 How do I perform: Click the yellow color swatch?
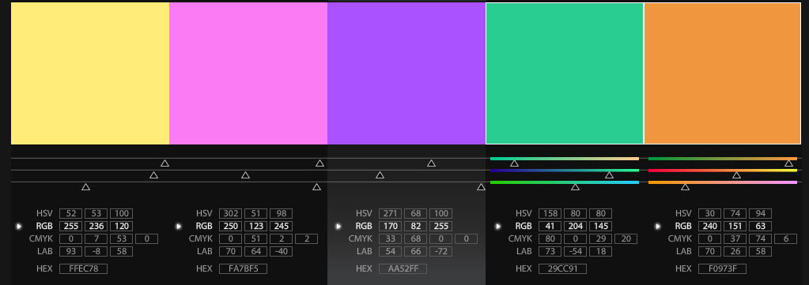[90, 73]
